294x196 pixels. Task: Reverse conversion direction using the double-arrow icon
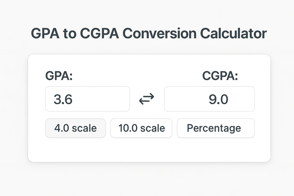coord(147,99)
